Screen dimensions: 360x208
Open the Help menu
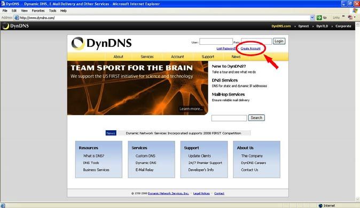[x=64, y=11]
